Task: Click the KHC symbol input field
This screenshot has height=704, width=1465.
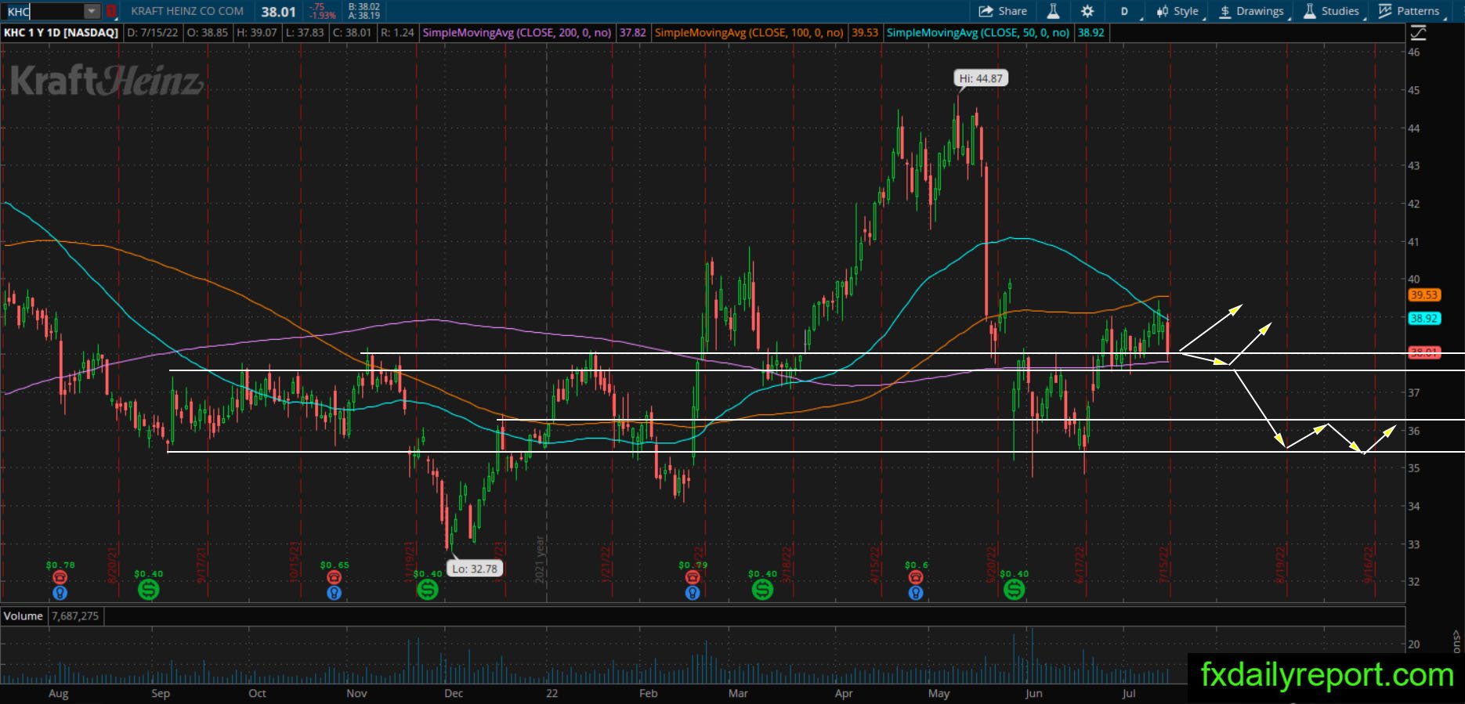Action: tap(44, 12)
